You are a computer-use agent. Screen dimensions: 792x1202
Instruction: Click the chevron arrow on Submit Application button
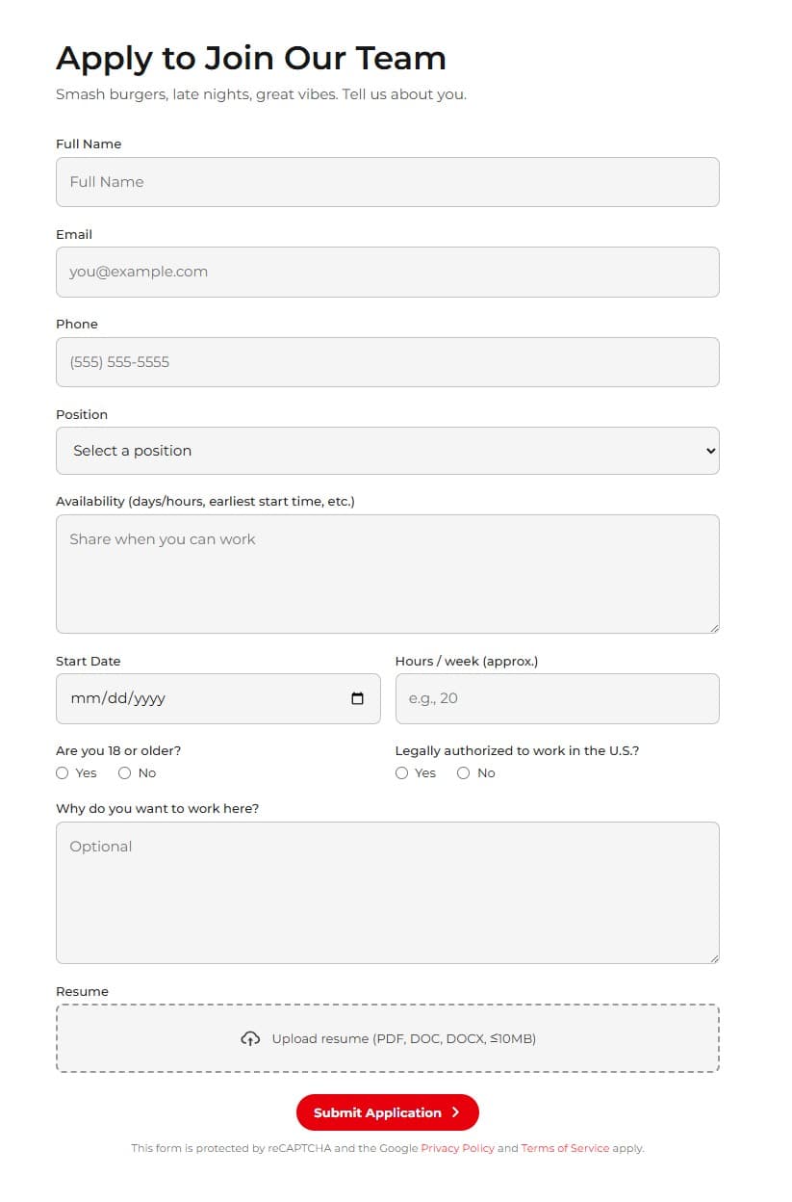coord(453,1111)
